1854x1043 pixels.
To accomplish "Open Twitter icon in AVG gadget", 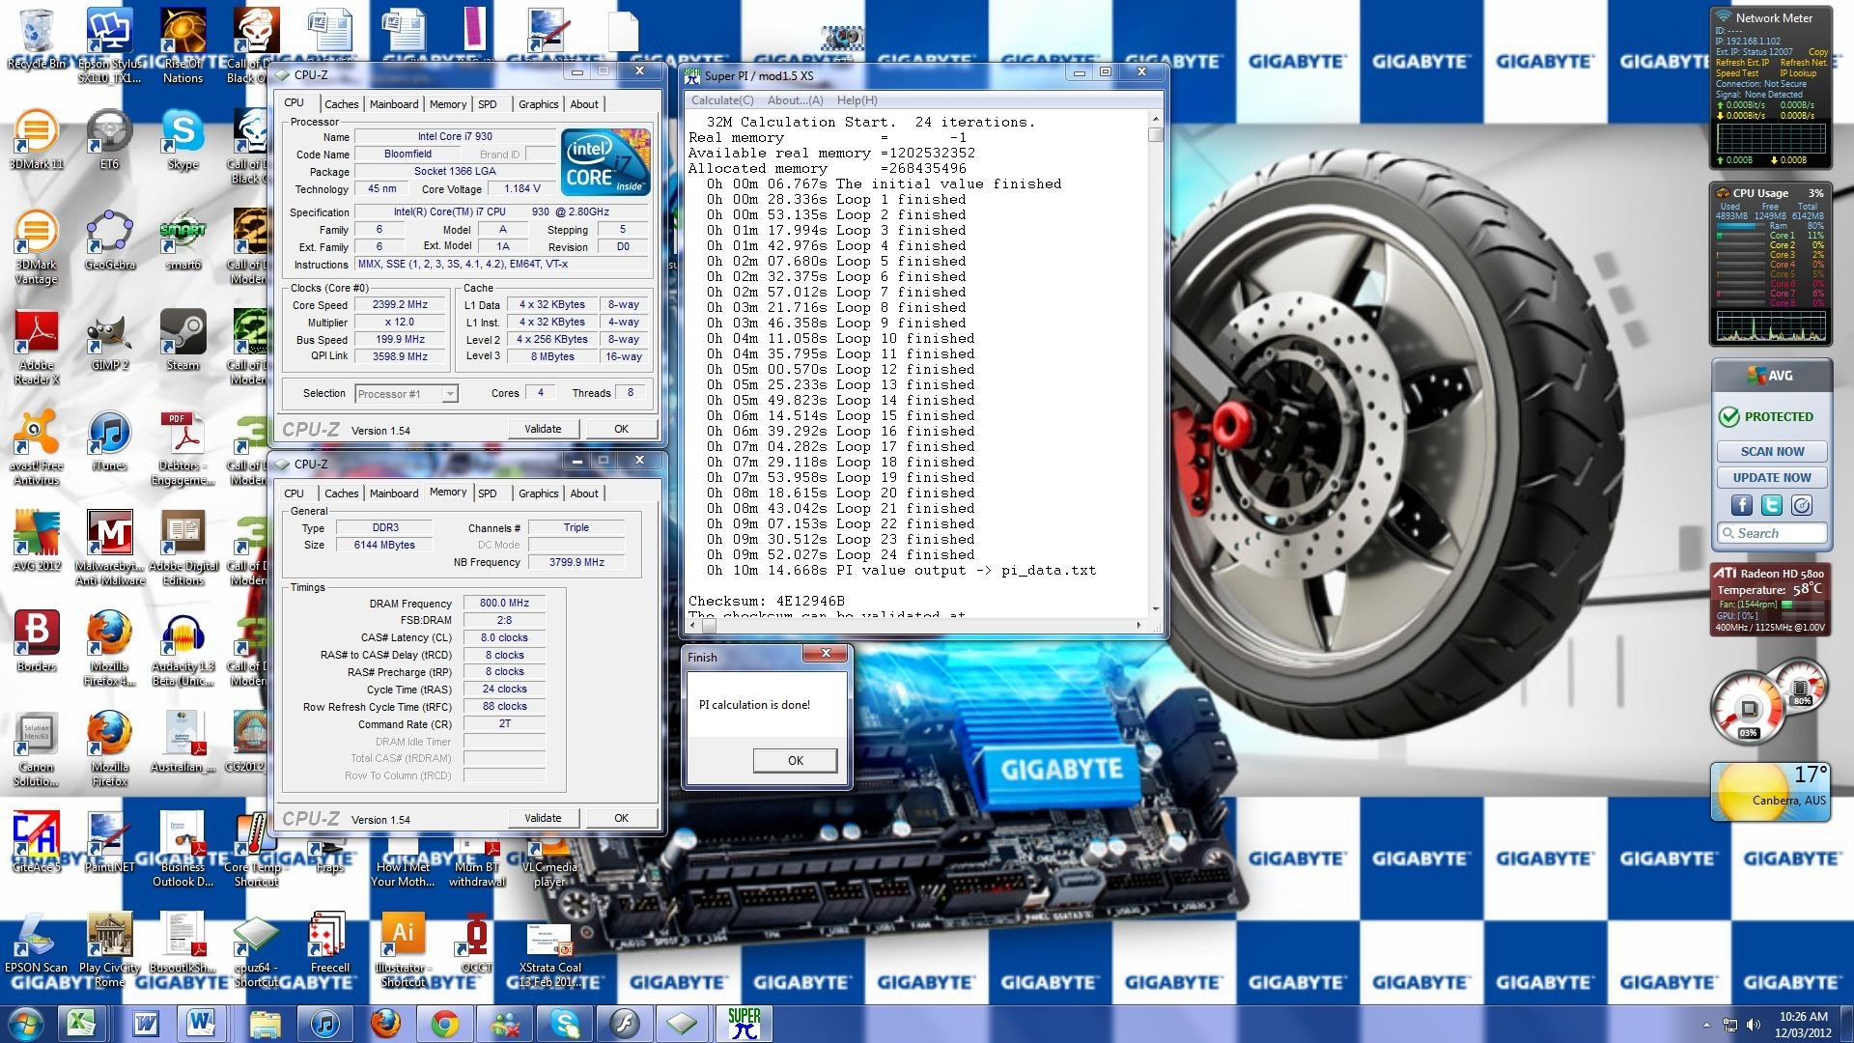I will click(1772, 505).
